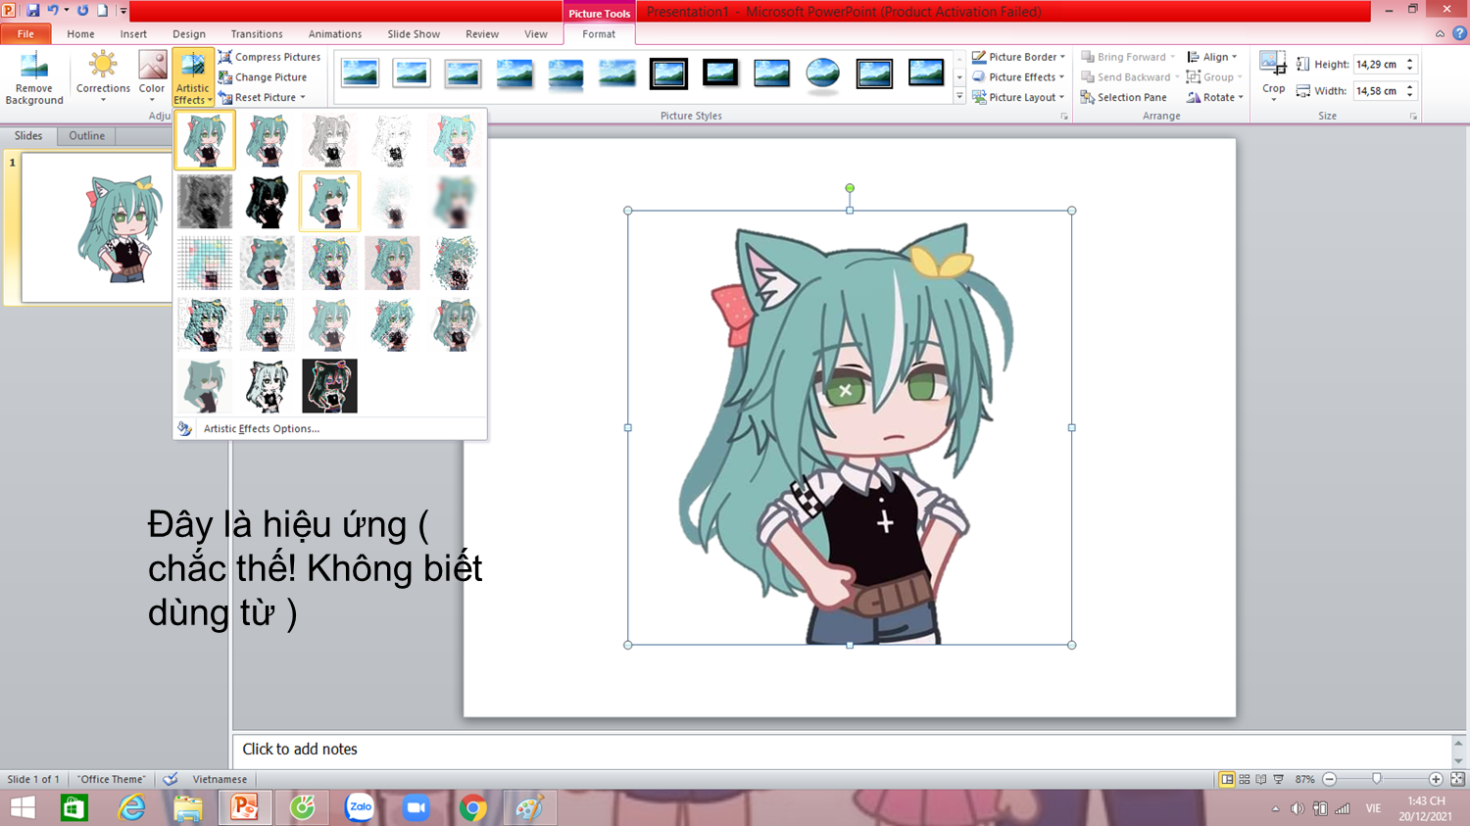
Task: Switch to the Design tab
Action: 189,34
